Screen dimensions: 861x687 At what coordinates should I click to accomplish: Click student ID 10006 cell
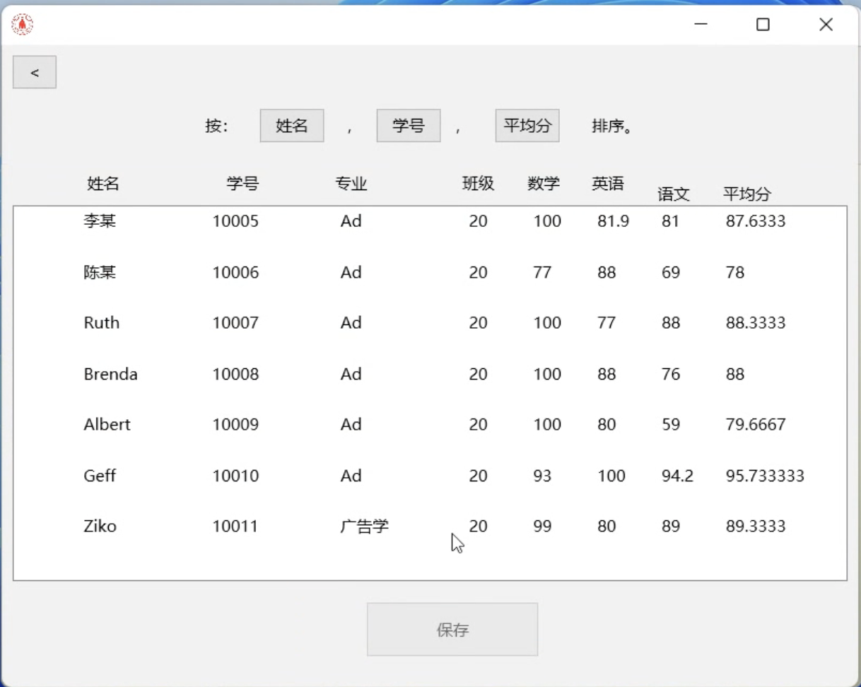point(235,272)
